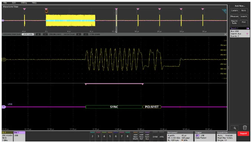Open the Search 1 badge
252x143 pixels.
click(240, 32)
